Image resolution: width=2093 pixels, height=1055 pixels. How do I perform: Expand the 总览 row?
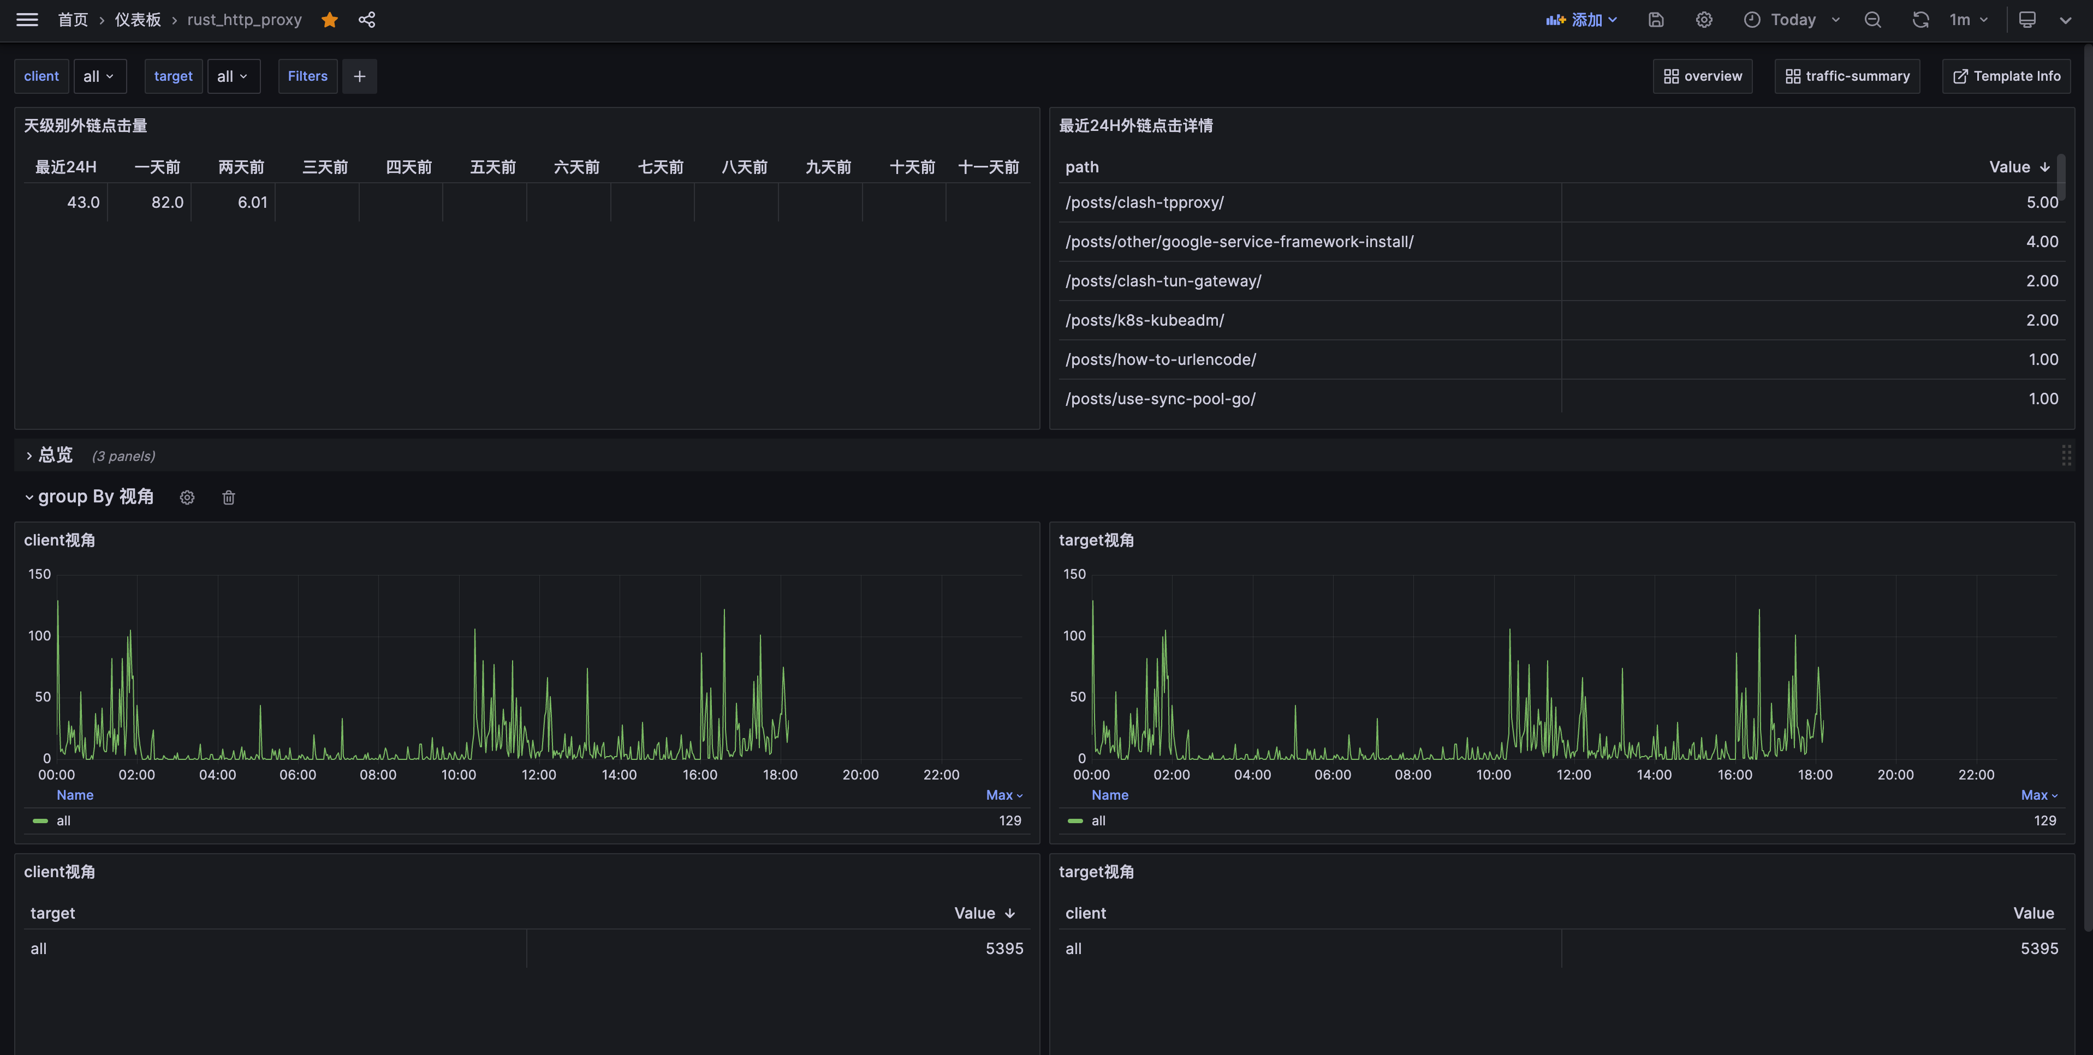pyautogui.click(x=53, y=455)
